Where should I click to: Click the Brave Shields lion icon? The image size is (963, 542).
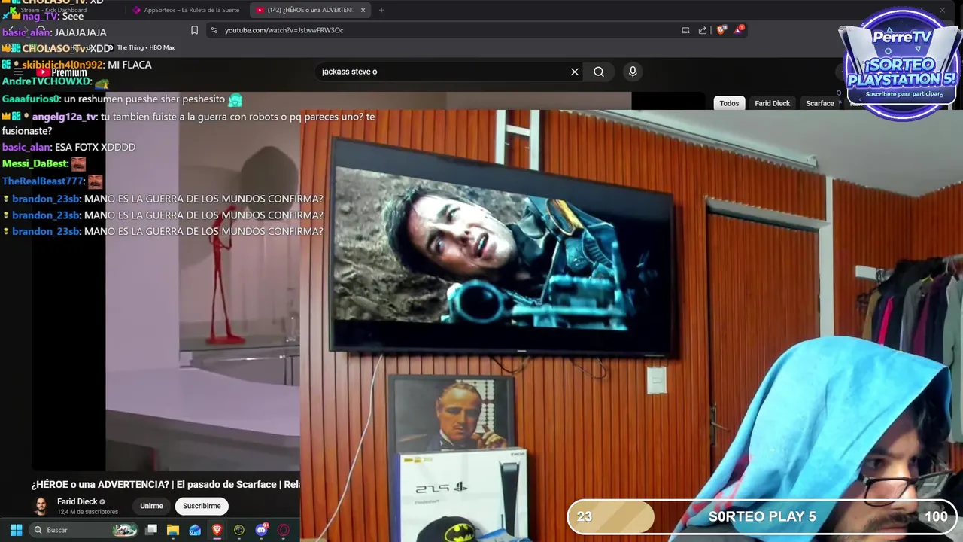point(721,30)
